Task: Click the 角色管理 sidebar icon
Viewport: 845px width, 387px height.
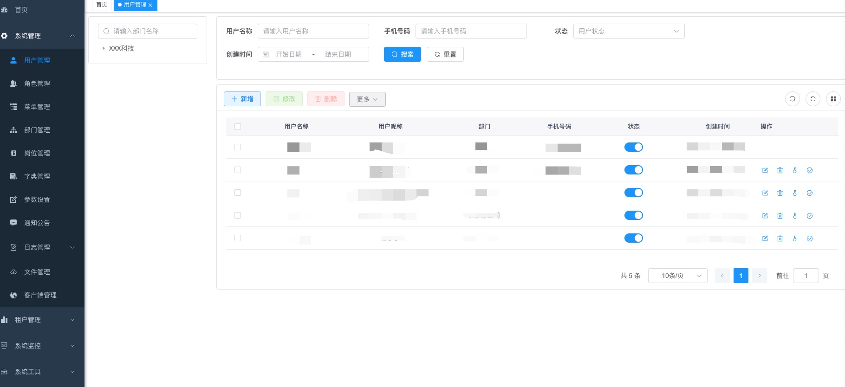Action: coord(13,84)
